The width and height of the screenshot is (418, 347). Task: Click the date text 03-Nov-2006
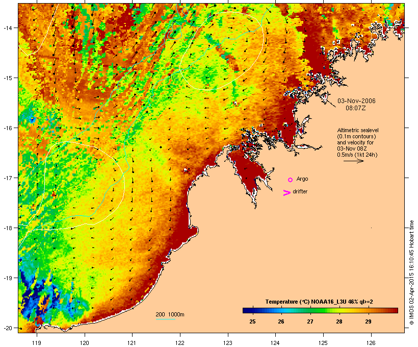(356, 101)
